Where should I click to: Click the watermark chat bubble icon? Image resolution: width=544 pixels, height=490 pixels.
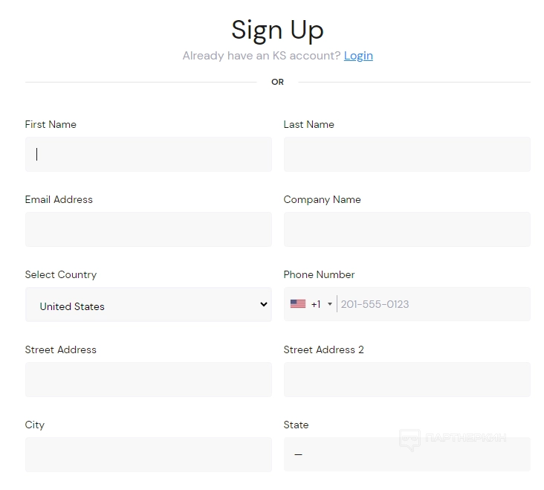pos(409,439)
